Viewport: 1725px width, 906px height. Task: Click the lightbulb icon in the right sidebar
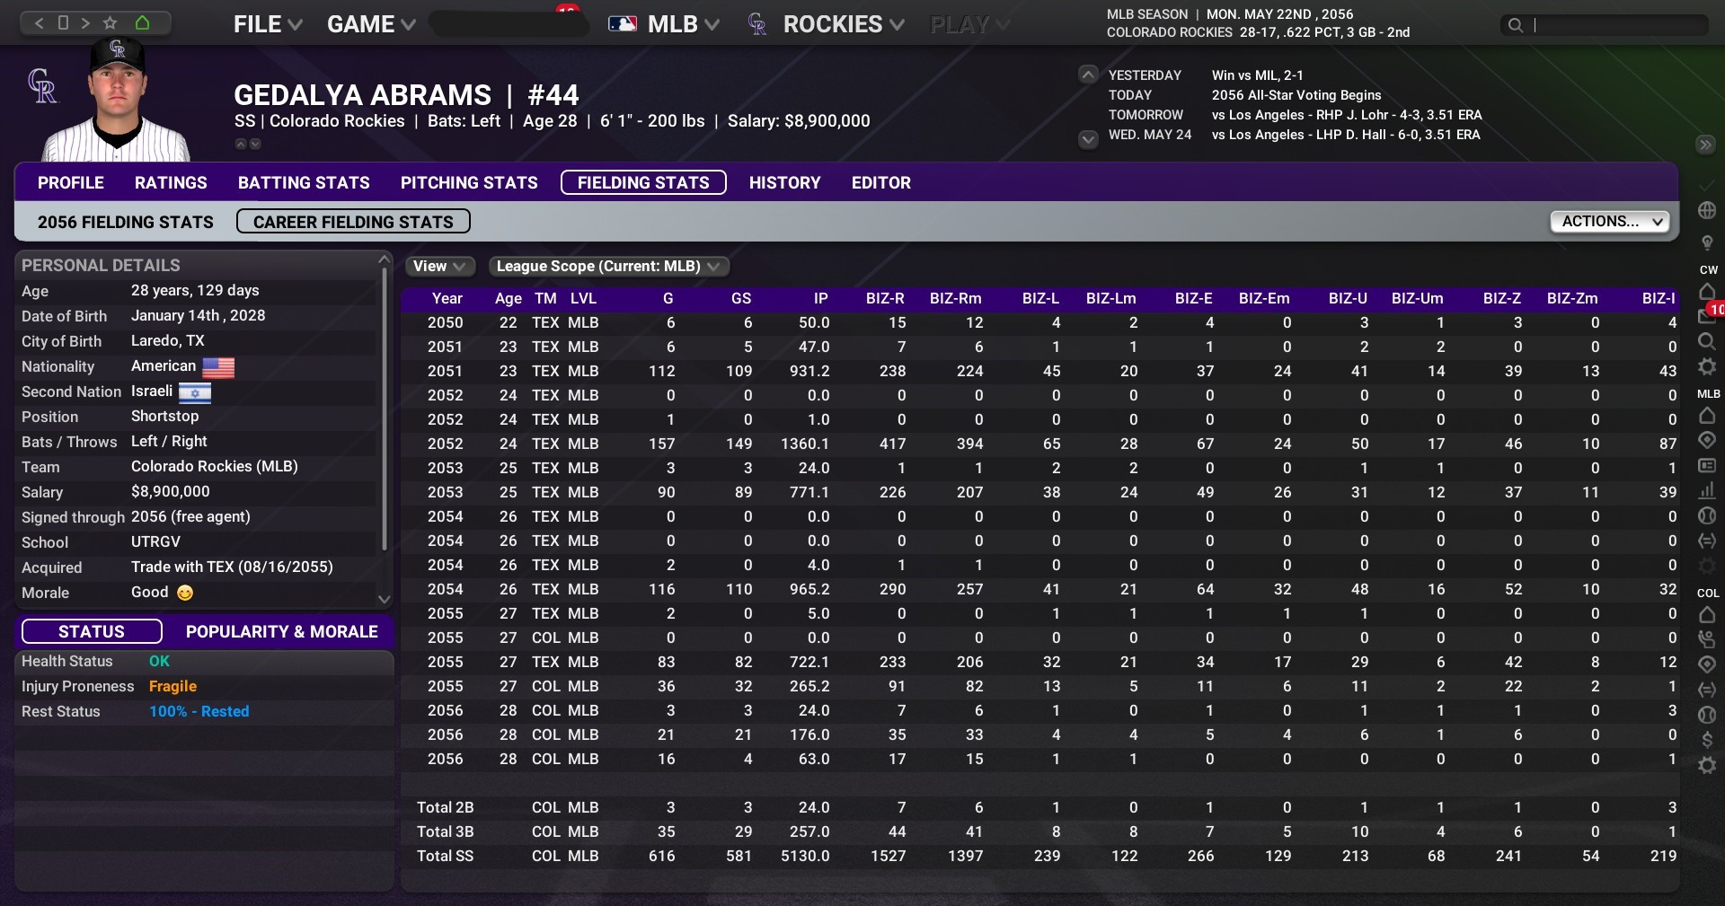(x=1707, y=243)
